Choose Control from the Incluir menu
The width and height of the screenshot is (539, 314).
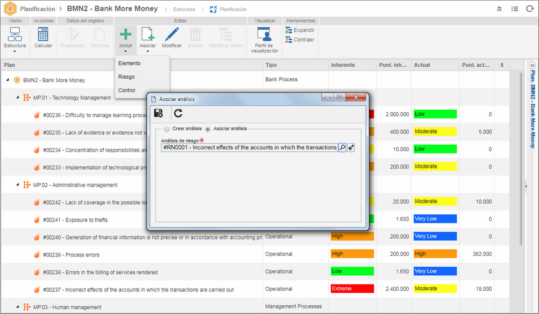click(x=127, y=90)
